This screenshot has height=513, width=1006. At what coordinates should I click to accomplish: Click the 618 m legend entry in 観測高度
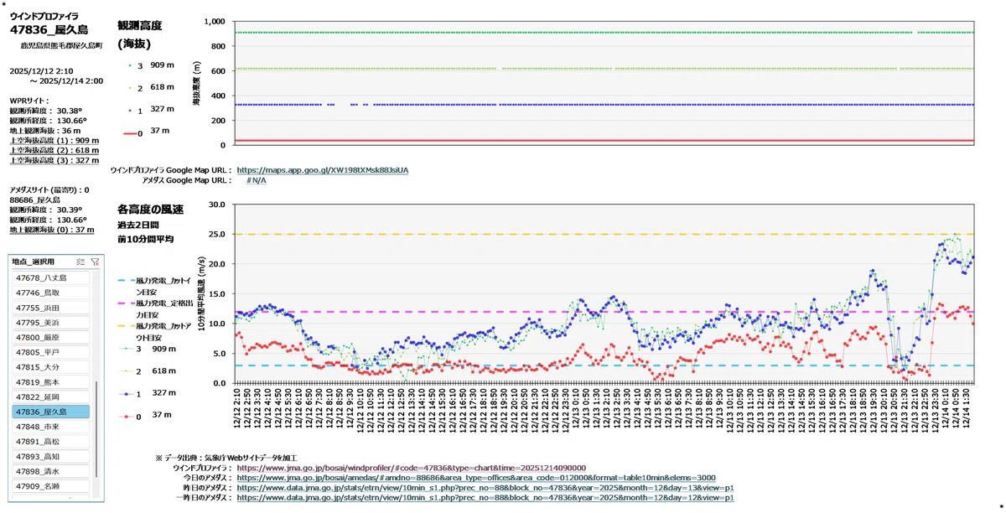(152, 87)
